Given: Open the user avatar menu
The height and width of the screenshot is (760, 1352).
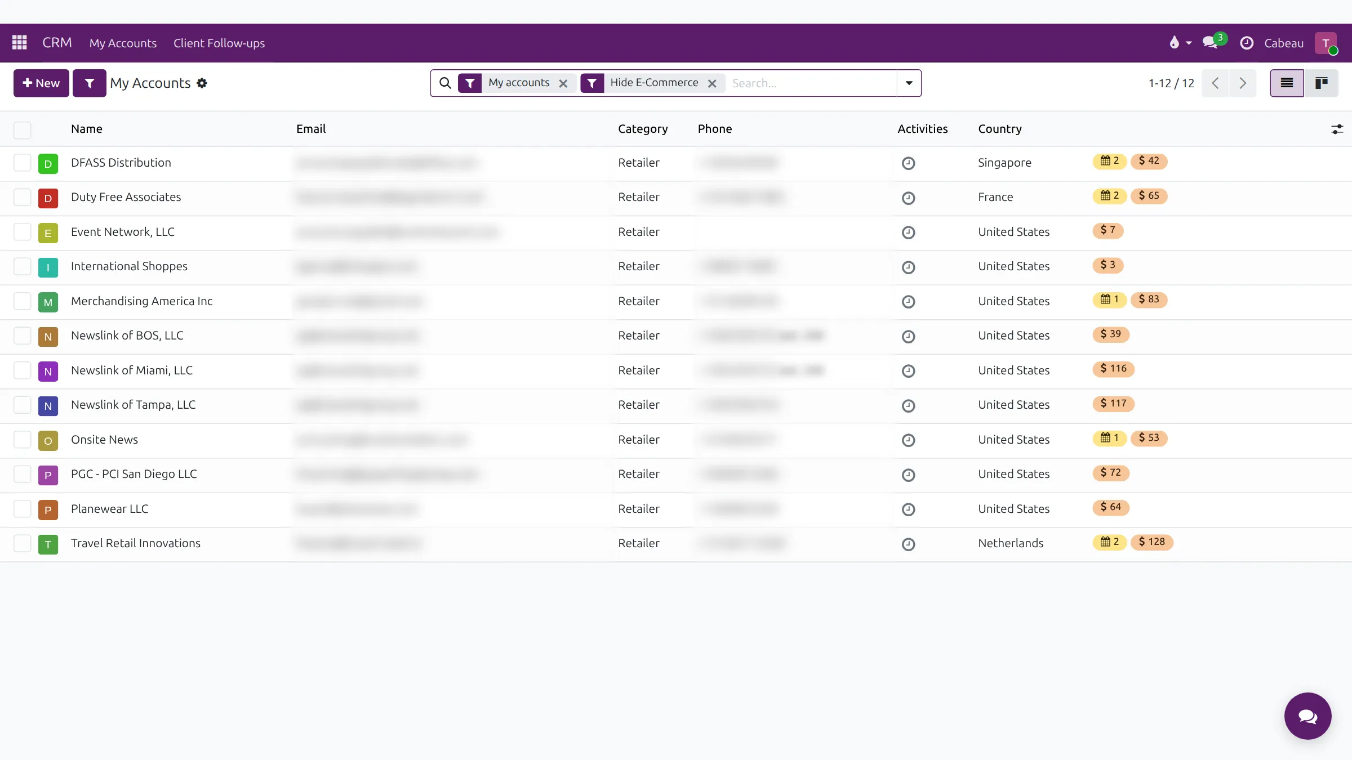Looking at the screenshot, I should 1326,43.
